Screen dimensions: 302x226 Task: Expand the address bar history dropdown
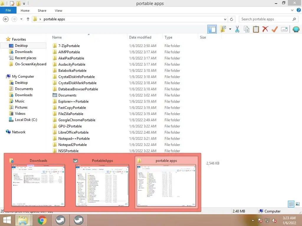[225, 19]
